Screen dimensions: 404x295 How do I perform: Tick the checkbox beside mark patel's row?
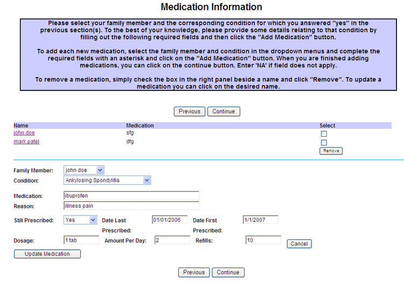pyautogui.click(x=324, y=143)
